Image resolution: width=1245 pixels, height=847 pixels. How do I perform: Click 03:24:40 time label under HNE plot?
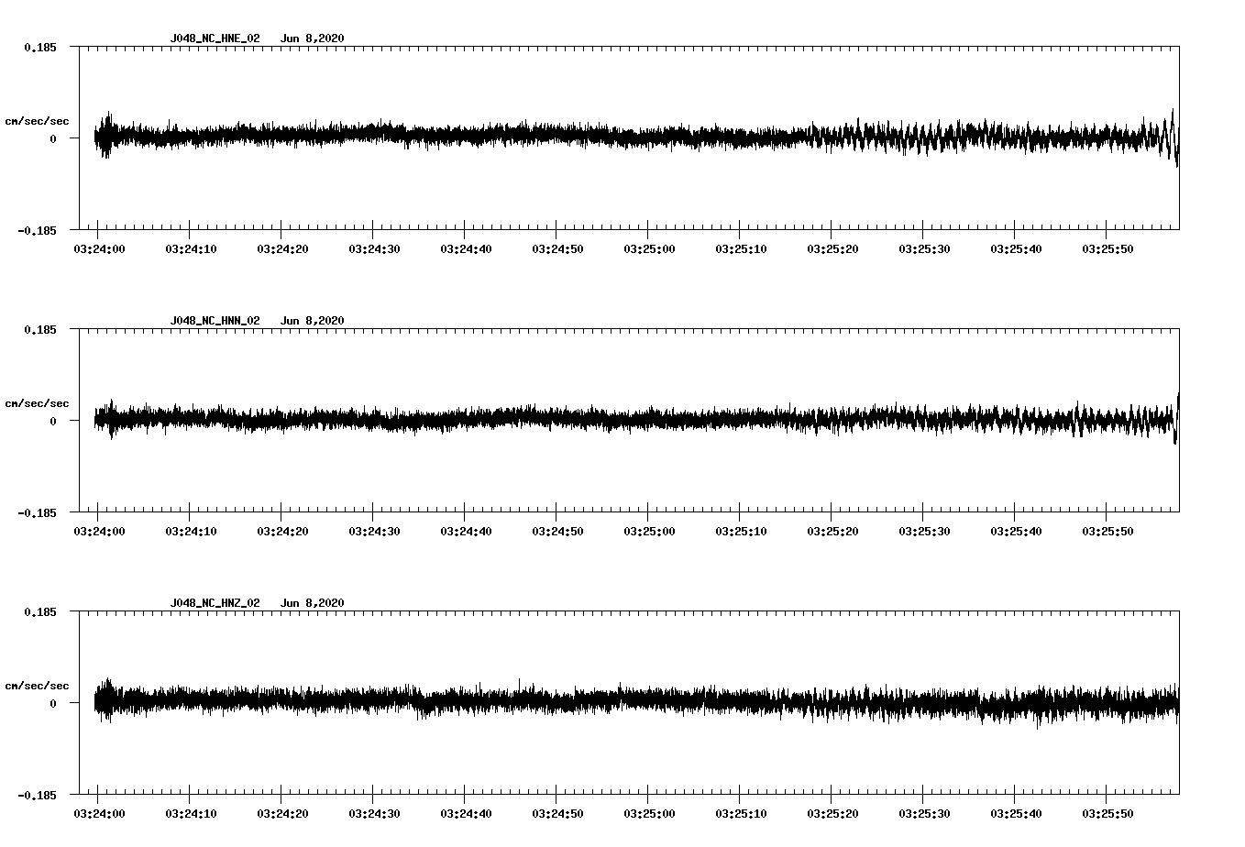(465, 248)
